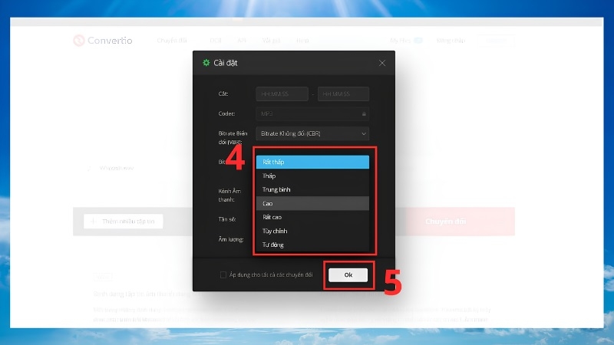Image resolution: width=614 pixels, height=345 pixels.
Task: Open Chuyển đổi menu in page header
Action: click(x=172, y=41)
